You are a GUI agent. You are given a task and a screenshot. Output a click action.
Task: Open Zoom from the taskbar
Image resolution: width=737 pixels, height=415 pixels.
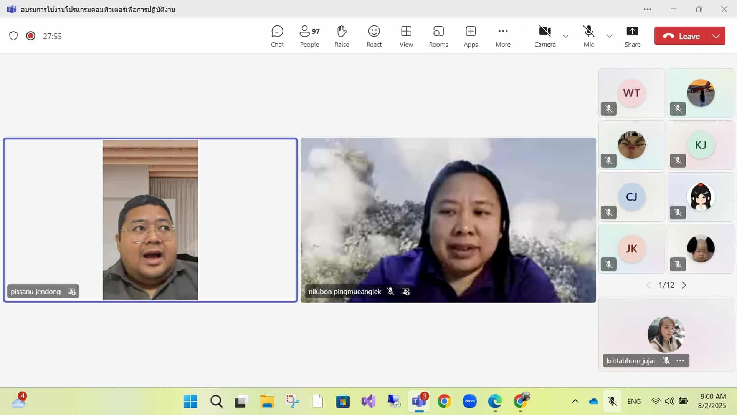click(x=470, y=401)
